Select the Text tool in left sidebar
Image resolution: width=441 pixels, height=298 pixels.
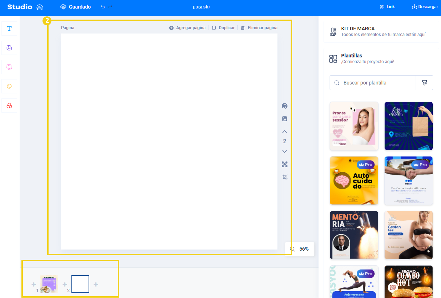pyautogui.click(x=9, y=29)
